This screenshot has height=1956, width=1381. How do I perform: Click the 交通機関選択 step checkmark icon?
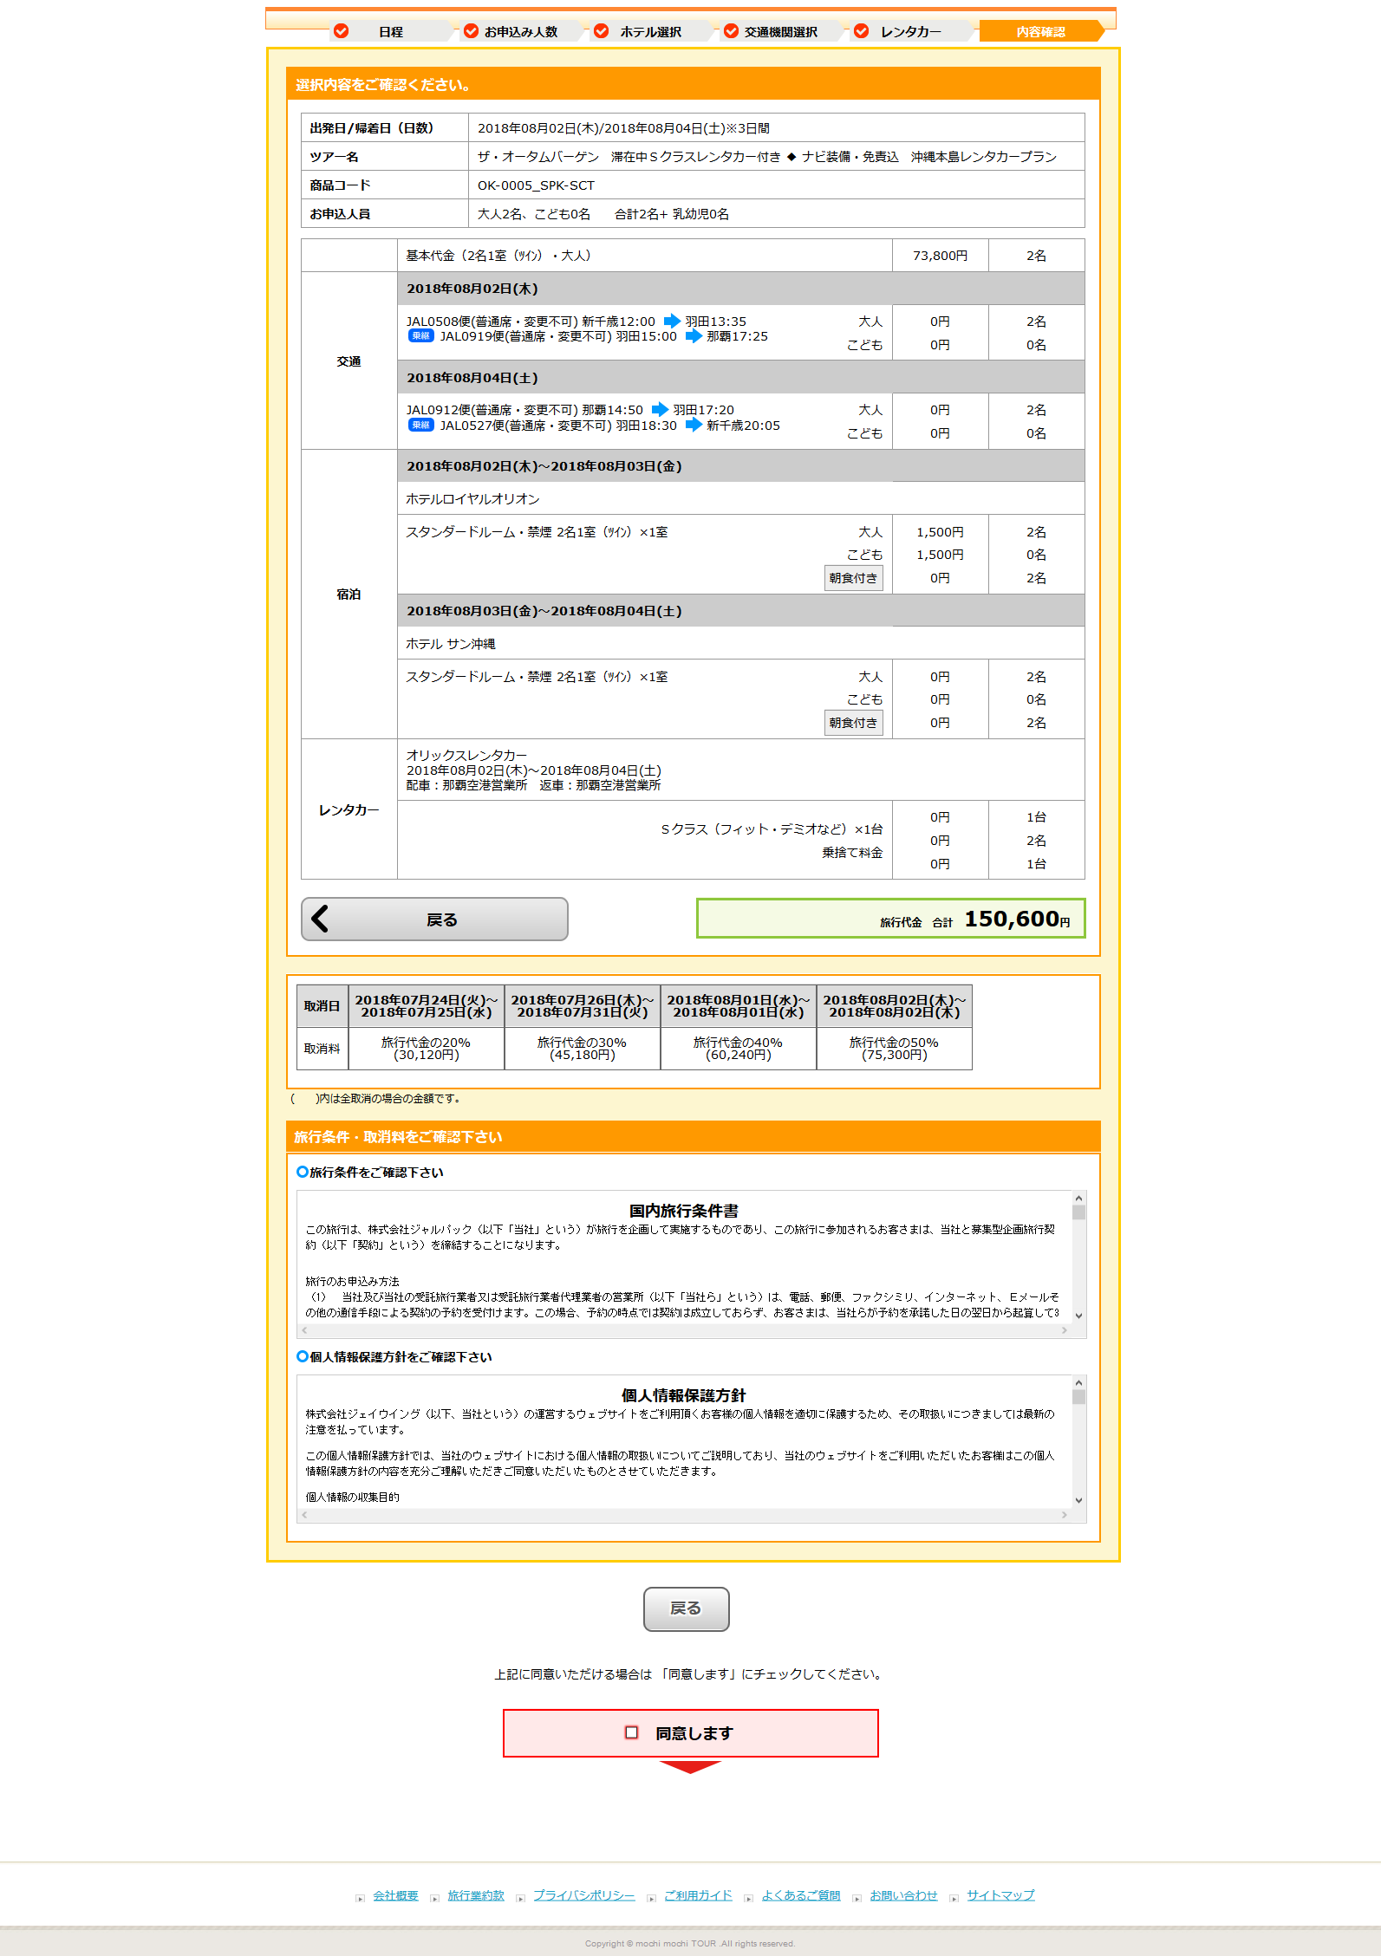click(732, 31)
